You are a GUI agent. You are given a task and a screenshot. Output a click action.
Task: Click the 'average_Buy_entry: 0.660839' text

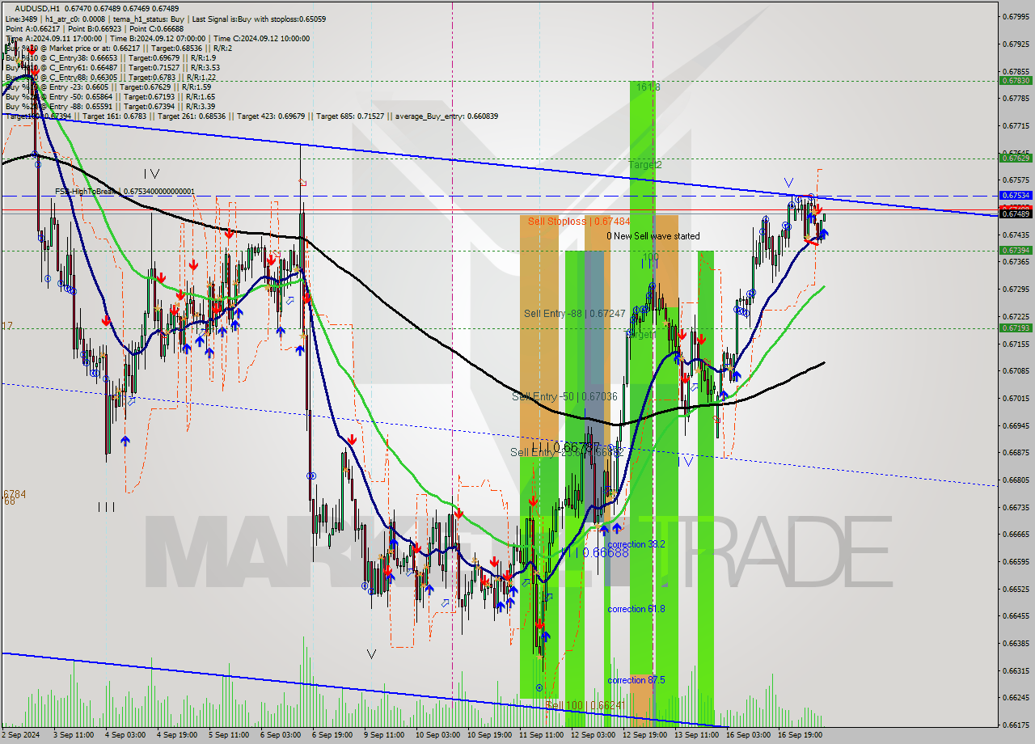tap(446, 116)
